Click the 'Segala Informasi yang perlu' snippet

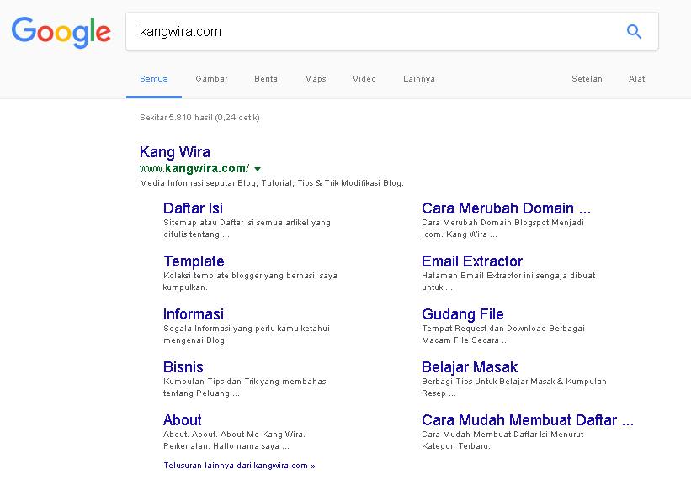247,335
